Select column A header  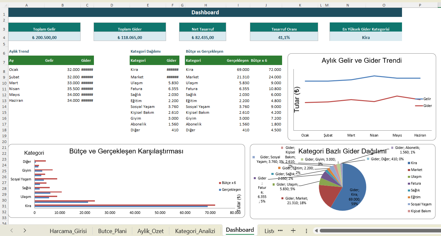click(26, 5)
